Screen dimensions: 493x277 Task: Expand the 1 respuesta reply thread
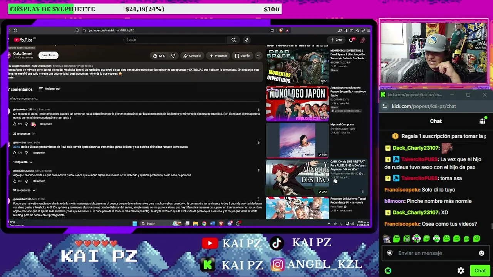(23, 162)
